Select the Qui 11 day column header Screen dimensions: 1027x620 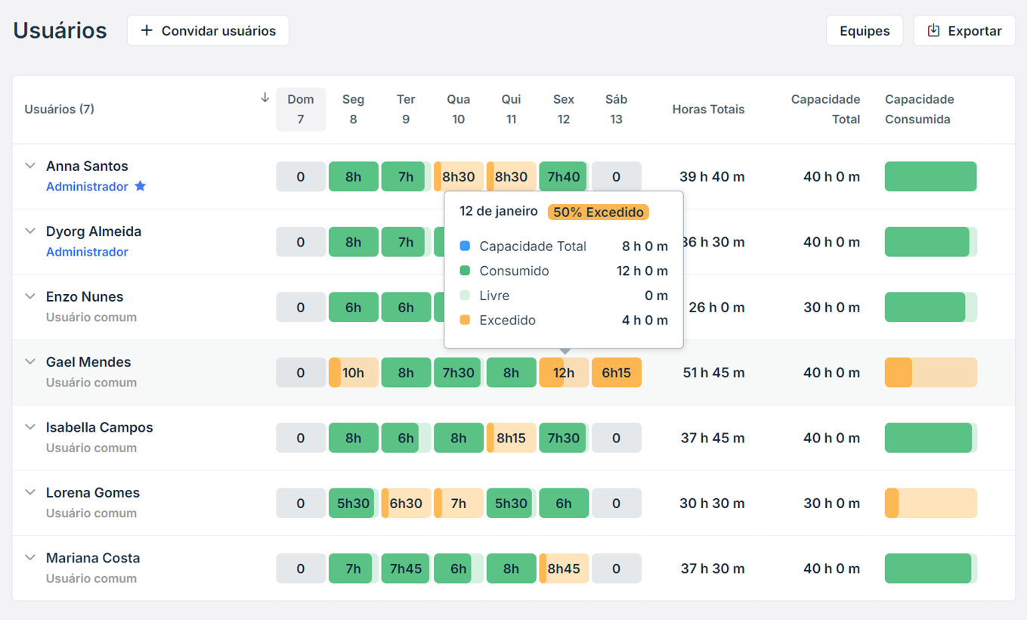[511, 110]
